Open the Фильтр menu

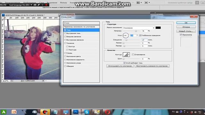coord(63,3)
